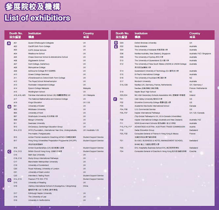Click 'Canada' country cell
The image size is (219, 210).
click(193, 106)
